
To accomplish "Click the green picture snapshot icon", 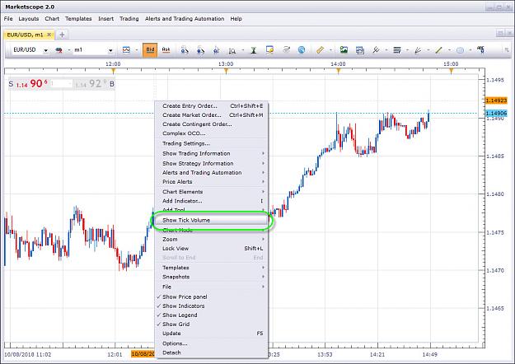I will point(344,50).
